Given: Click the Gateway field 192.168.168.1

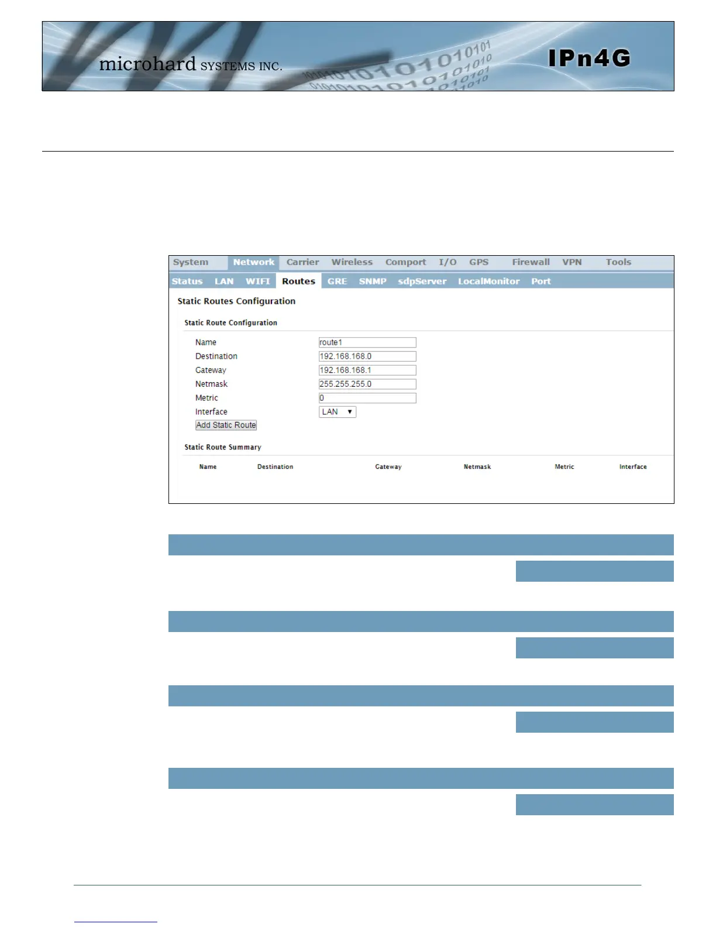Looking at the screenshot, I should (367, 370).
